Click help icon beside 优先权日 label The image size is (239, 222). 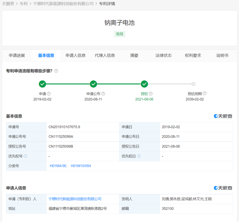click(x=139, y=156)
